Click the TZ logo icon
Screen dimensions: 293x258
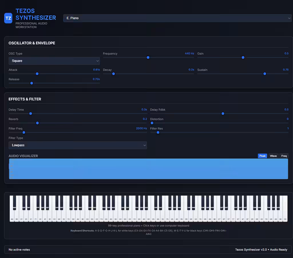[8, 18]
